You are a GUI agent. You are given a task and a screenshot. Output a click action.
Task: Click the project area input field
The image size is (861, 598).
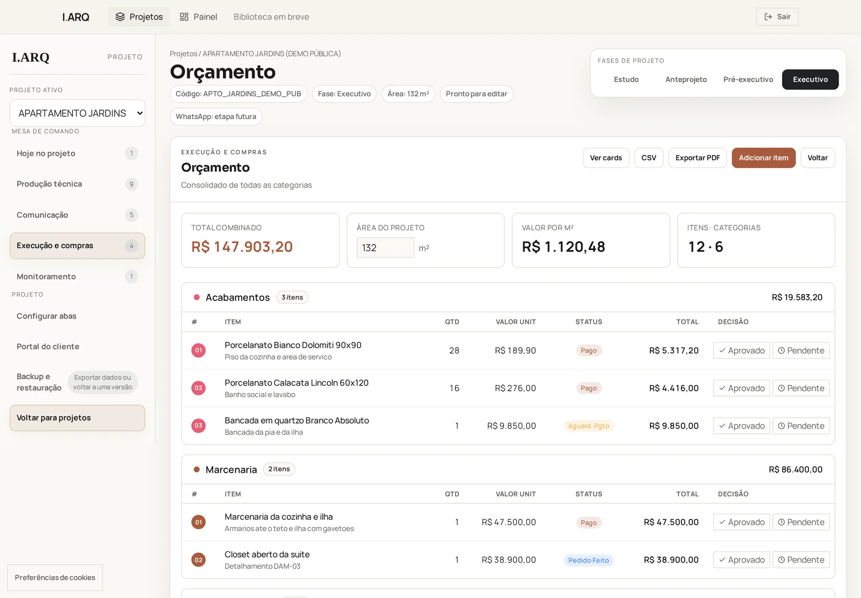[x=386, y=248]
